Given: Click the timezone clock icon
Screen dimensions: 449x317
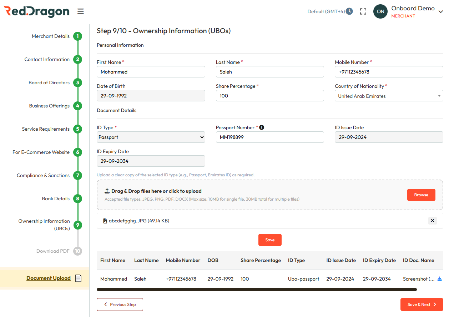Looking at the screenshot, I should [x=349, y=11].
